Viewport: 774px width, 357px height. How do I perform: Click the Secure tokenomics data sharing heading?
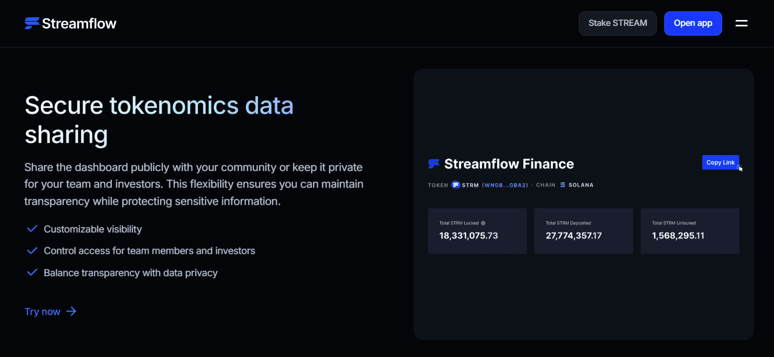click(159, 120)
